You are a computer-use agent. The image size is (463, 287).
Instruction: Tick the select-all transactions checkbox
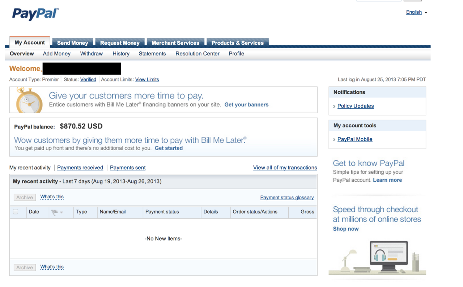click(16, 212)
